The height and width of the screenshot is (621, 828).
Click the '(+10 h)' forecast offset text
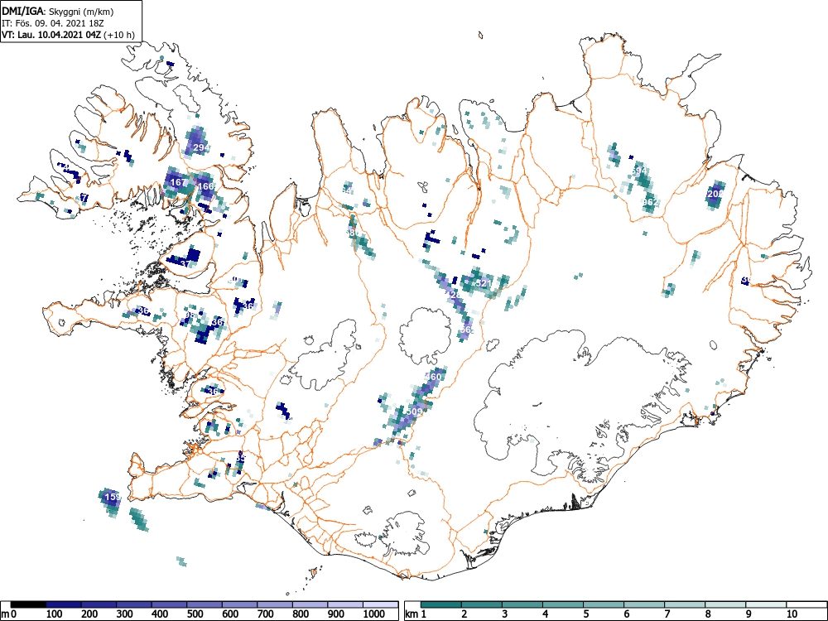120,36
